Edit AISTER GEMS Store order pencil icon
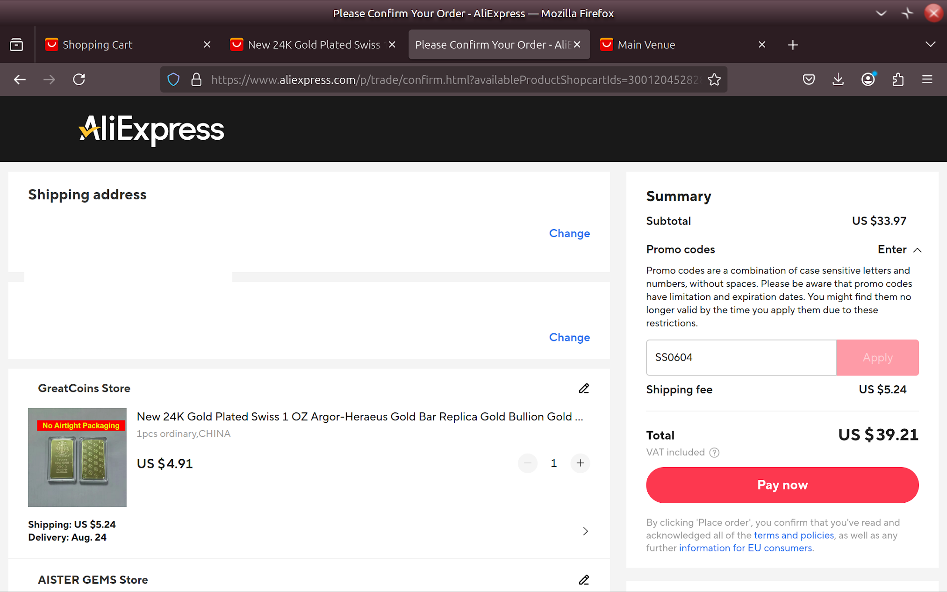The width and height of the screenshot is (947, 592). (x=584, y=580)
